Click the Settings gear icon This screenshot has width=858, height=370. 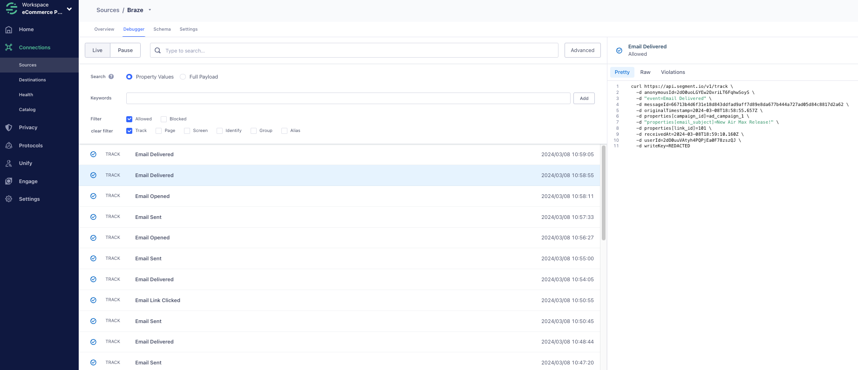pyautogui.click(x=8, y=199)
